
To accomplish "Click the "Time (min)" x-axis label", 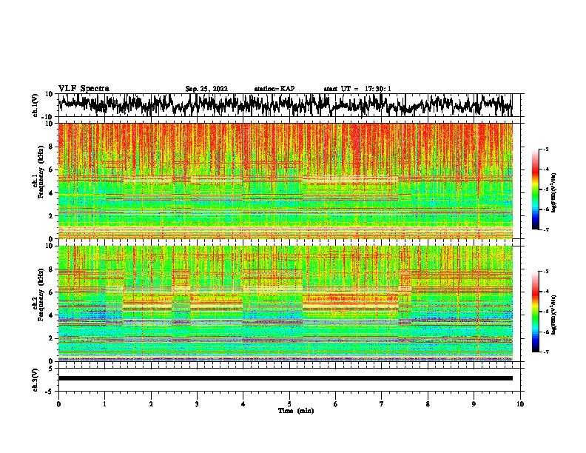I will click(x=296, y=411).
